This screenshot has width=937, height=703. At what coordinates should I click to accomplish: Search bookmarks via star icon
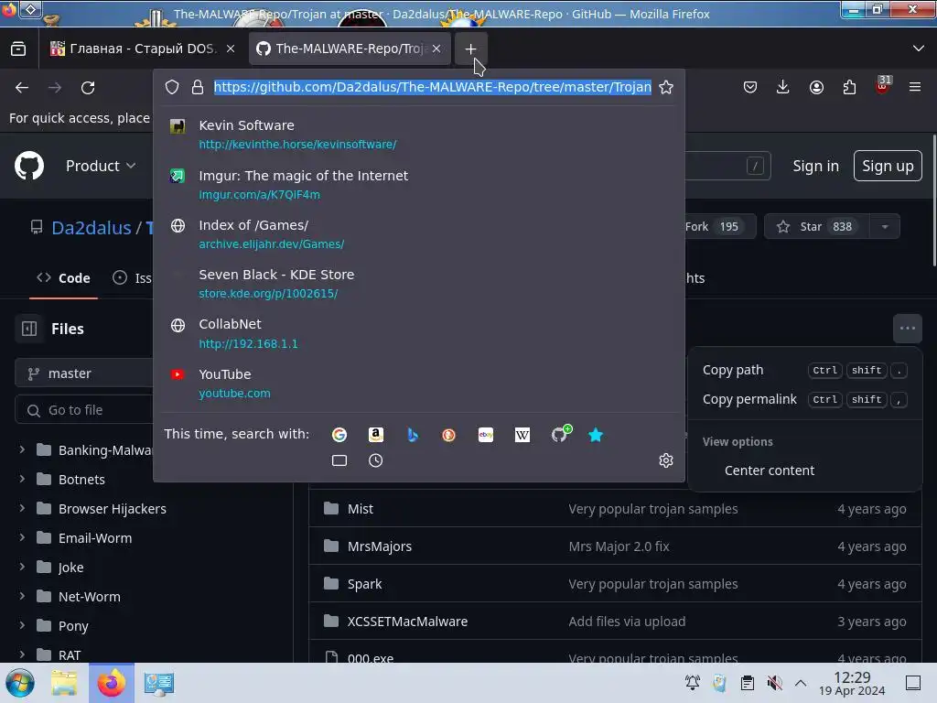point(596,435)
